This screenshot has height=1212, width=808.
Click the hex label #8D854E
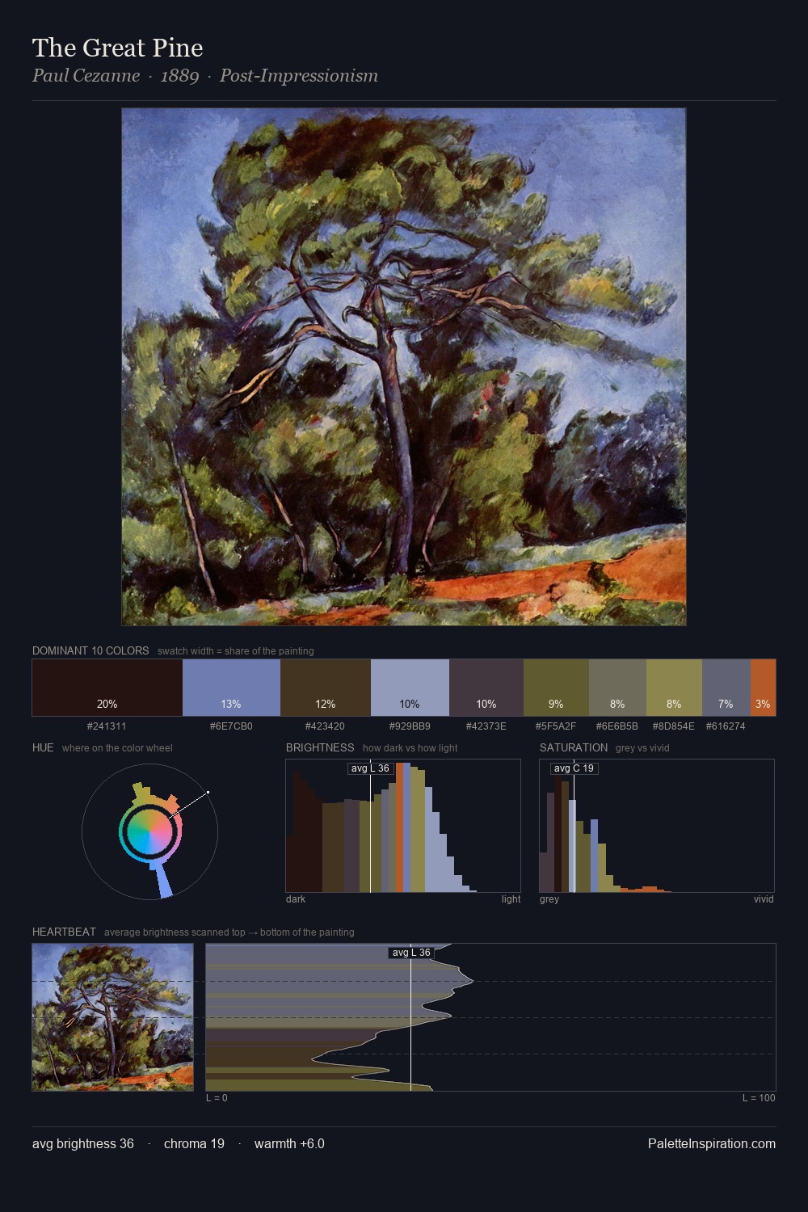pyautogui.click(x=674, y=726)
